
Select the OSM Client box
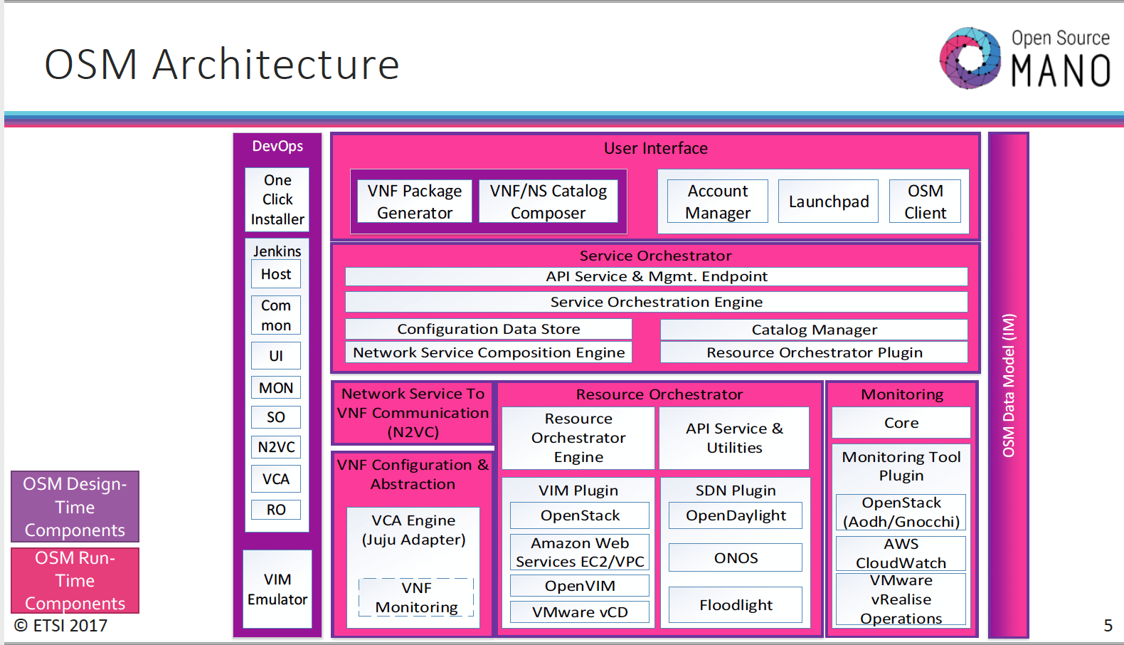click(925, 201)
